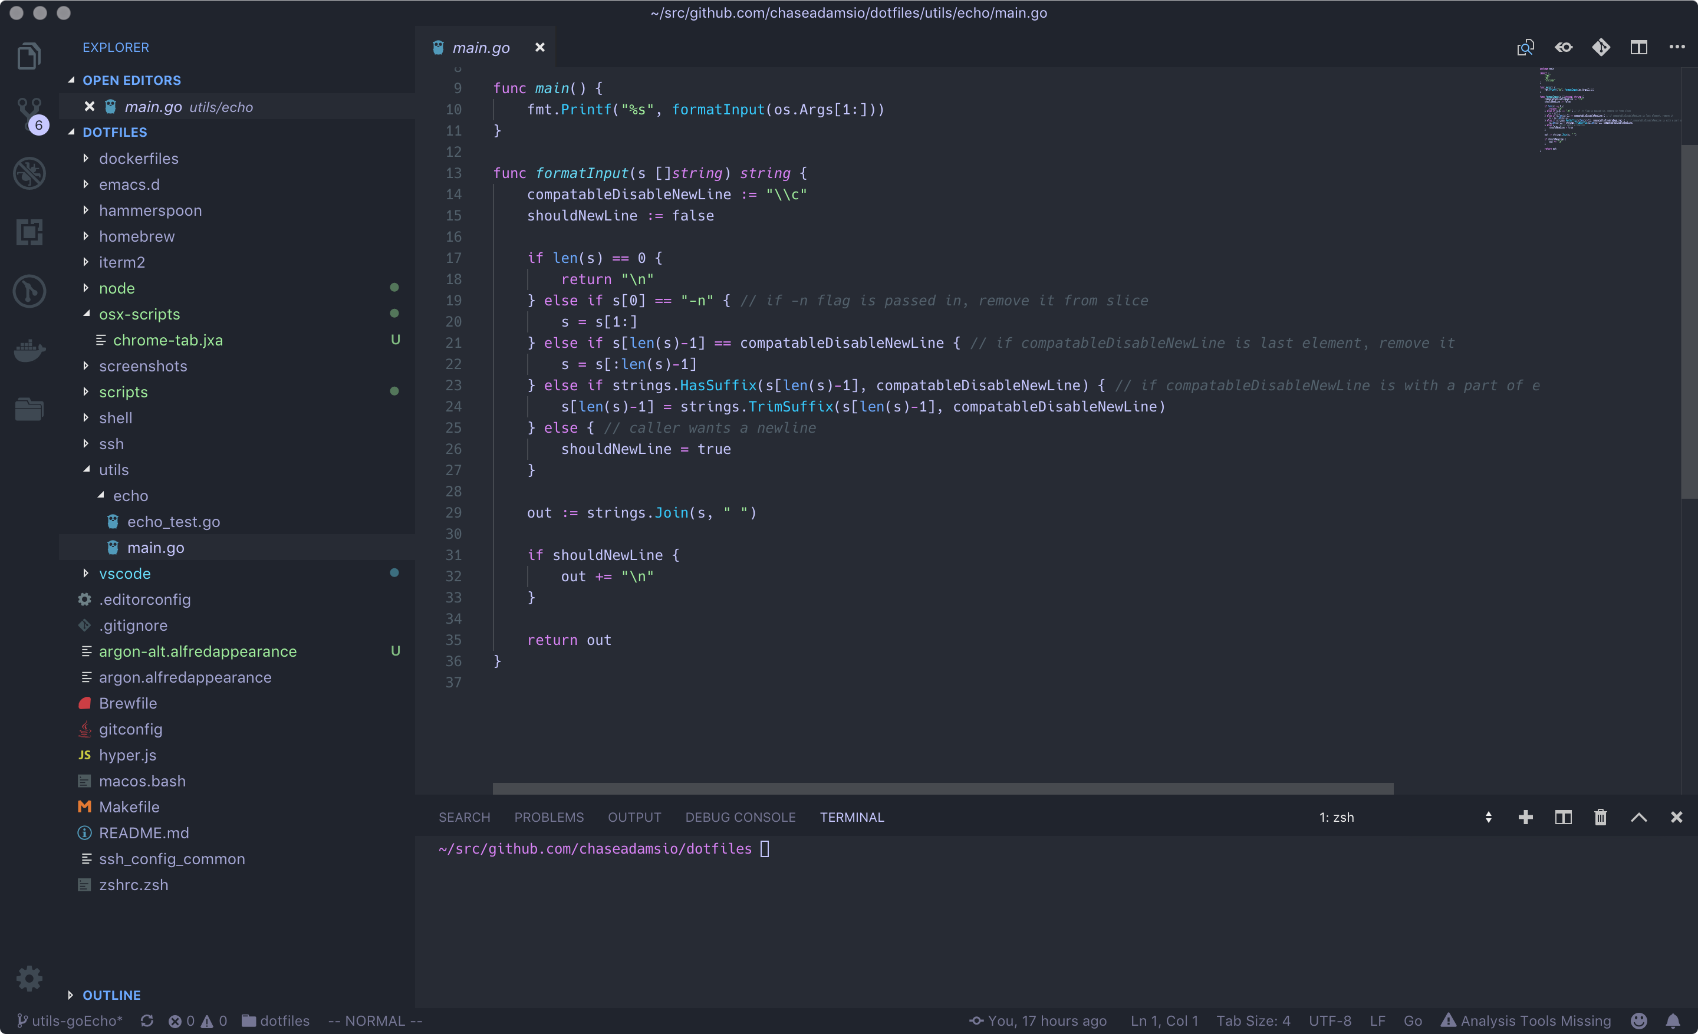Screen dimensions: 1698x1034
Task: Switch to the PROBLEMS panel tab
Action: [548, 817]
